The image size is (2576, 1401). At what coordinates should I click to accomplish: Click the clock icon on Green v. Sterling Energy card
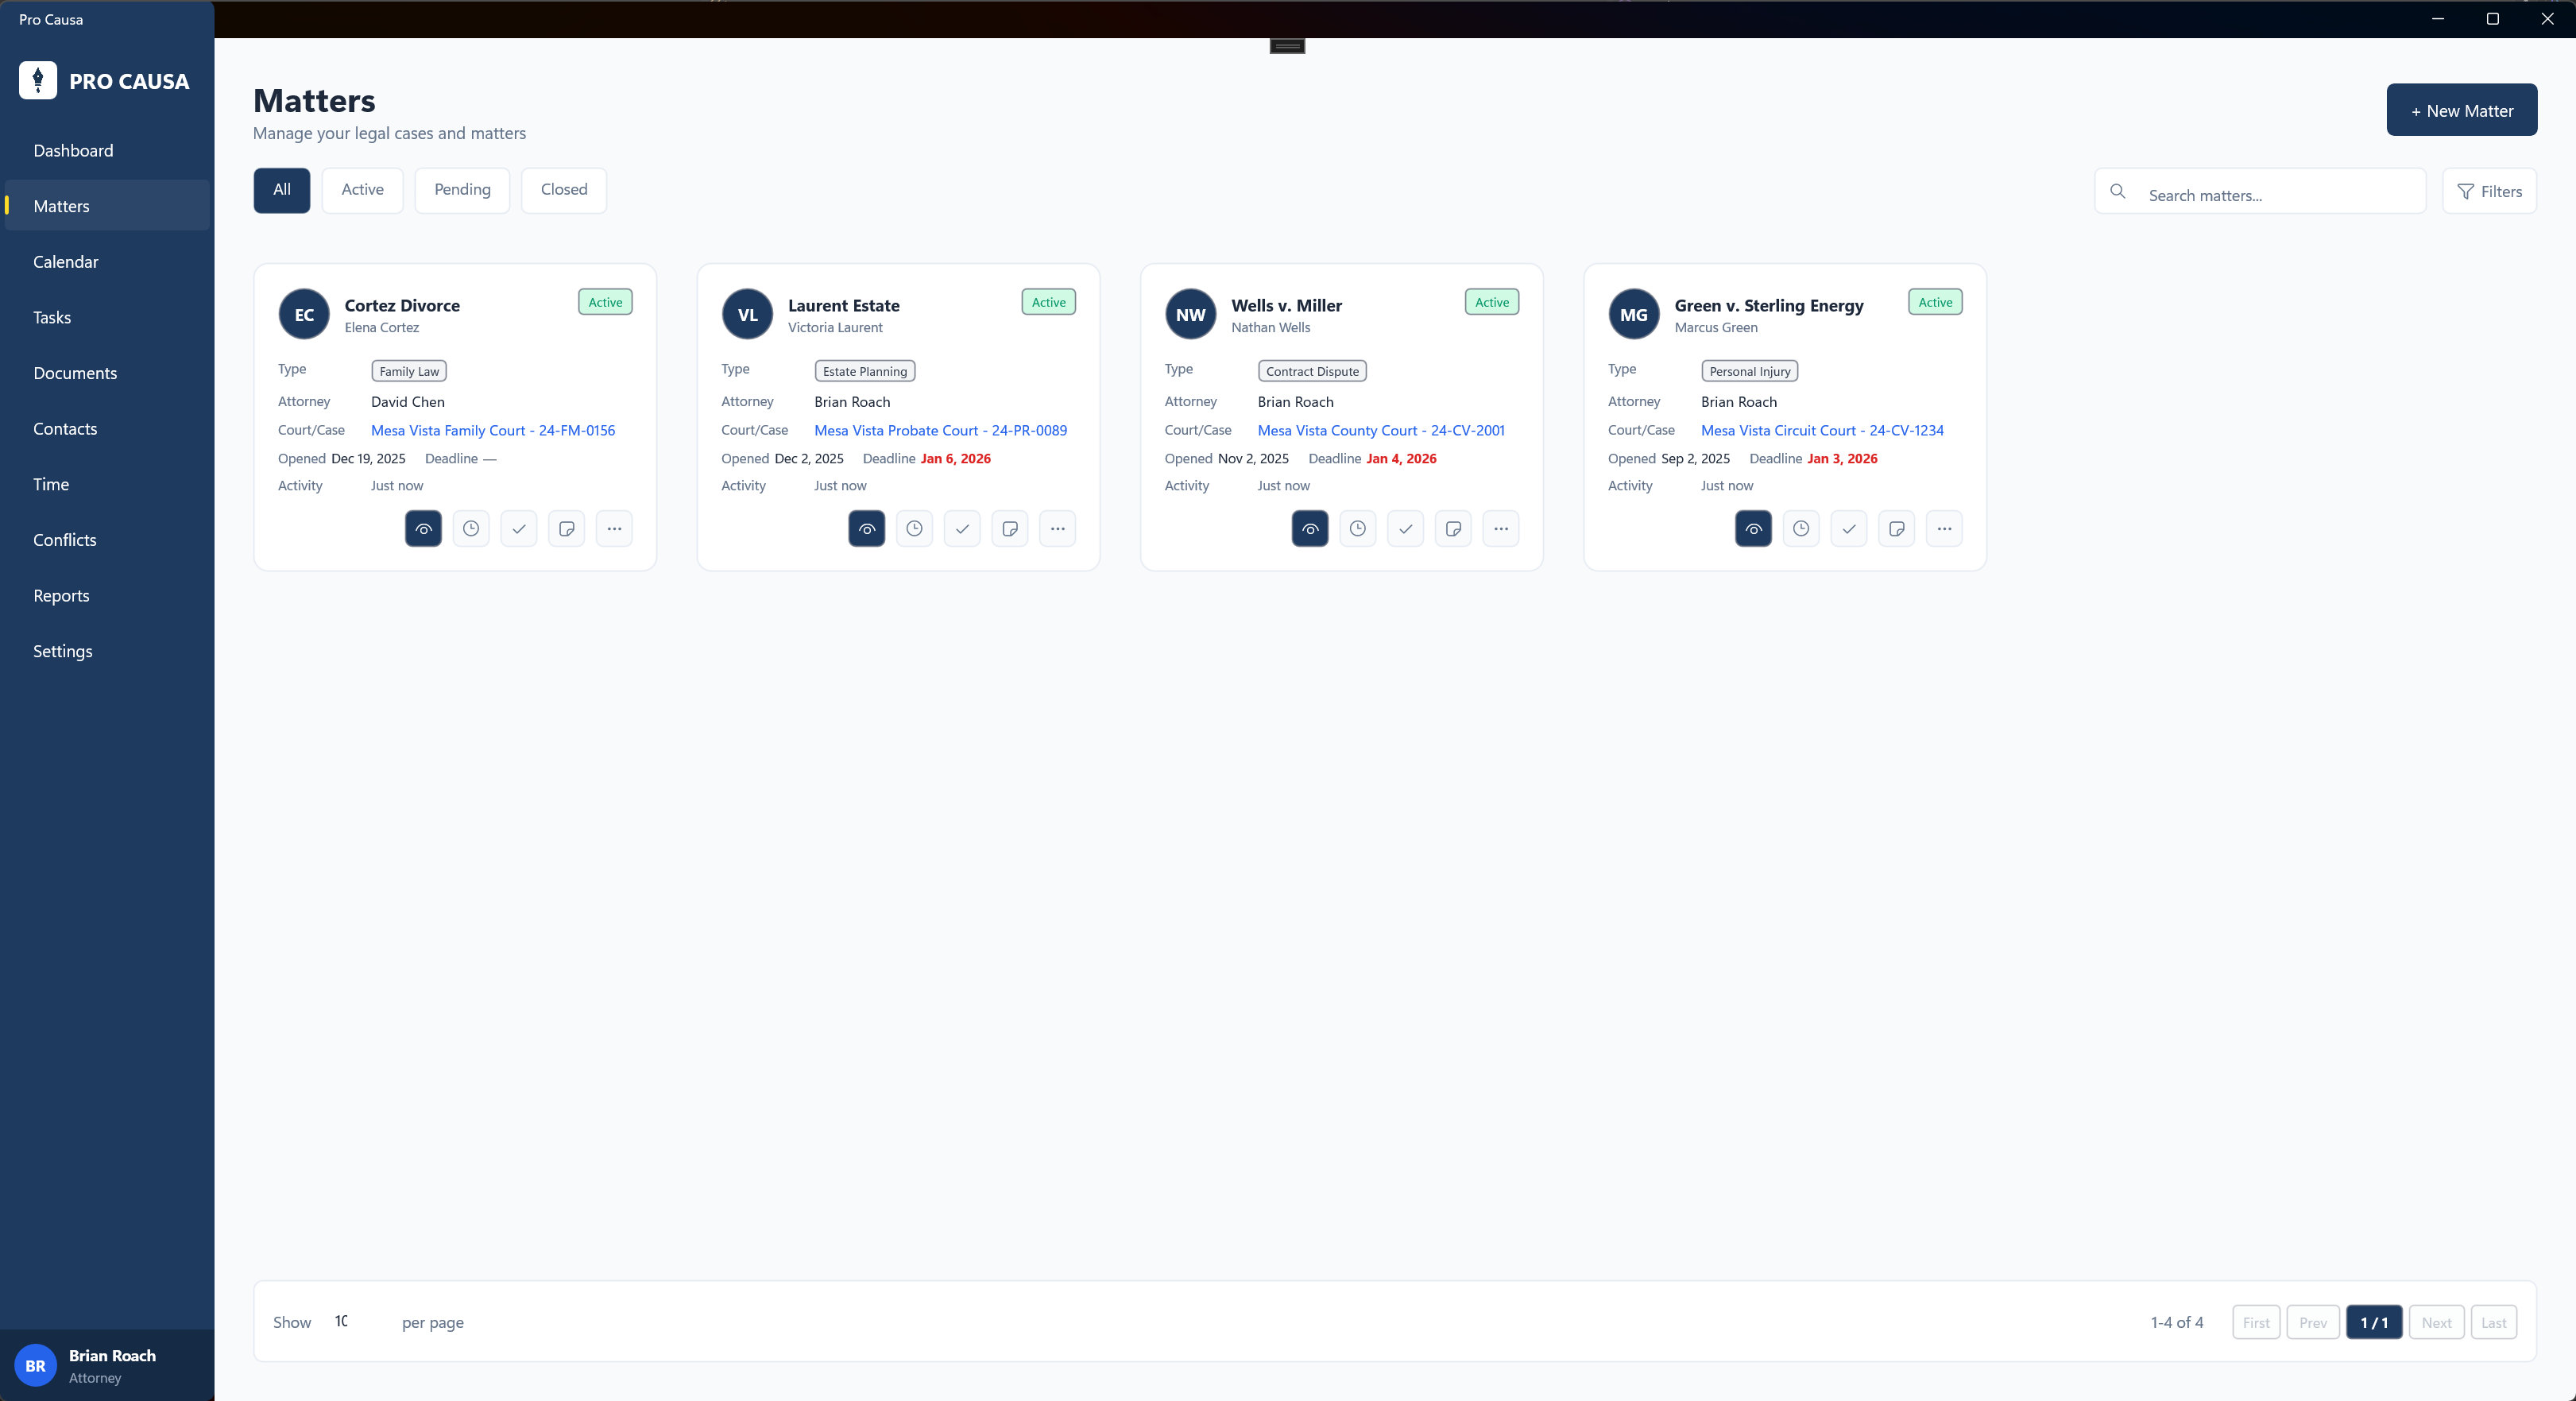tap(1801, 529)
